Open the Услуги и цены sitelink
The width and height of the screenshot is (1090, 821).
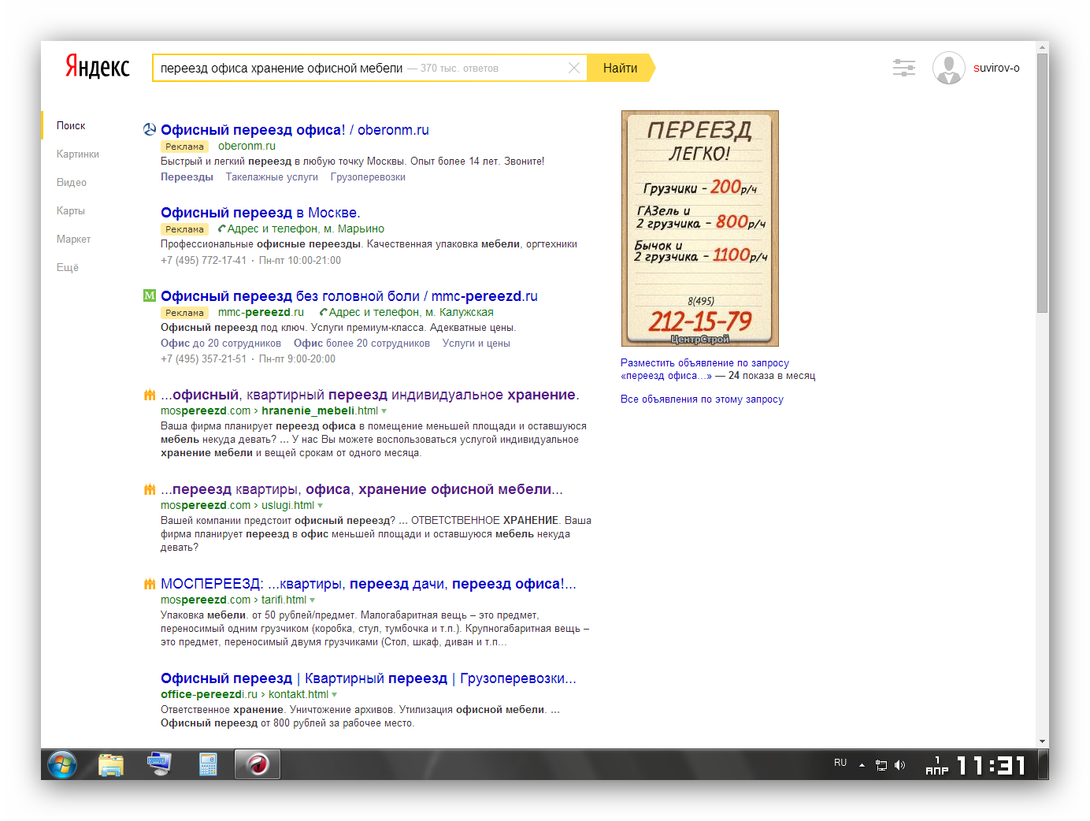[x=476, y=344]
